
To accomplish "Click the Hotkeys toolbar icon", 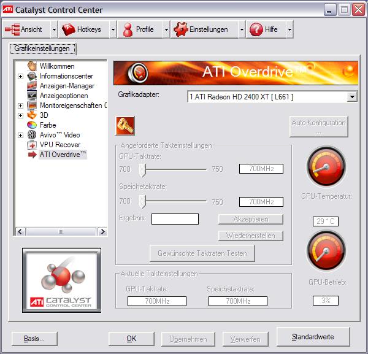I will pos(68,29).
